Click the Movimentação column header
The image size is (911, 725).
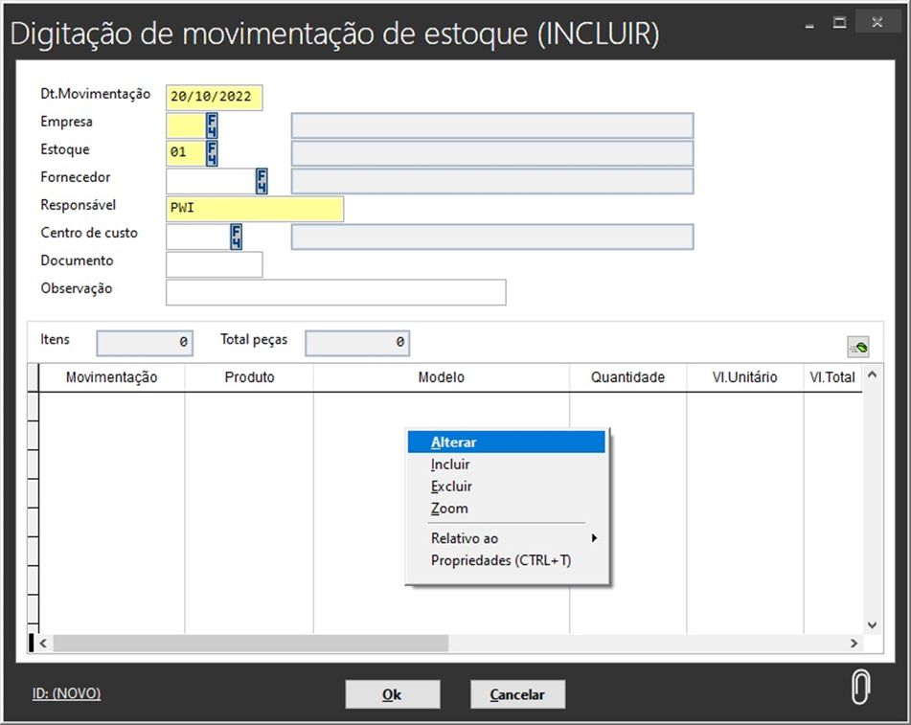pyautogui.click(x=111, y=377)
